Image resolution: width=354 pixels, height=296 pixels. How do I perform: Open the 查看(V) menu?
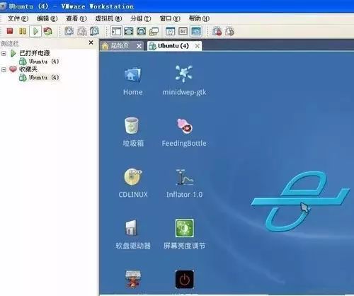coord(76,18)
